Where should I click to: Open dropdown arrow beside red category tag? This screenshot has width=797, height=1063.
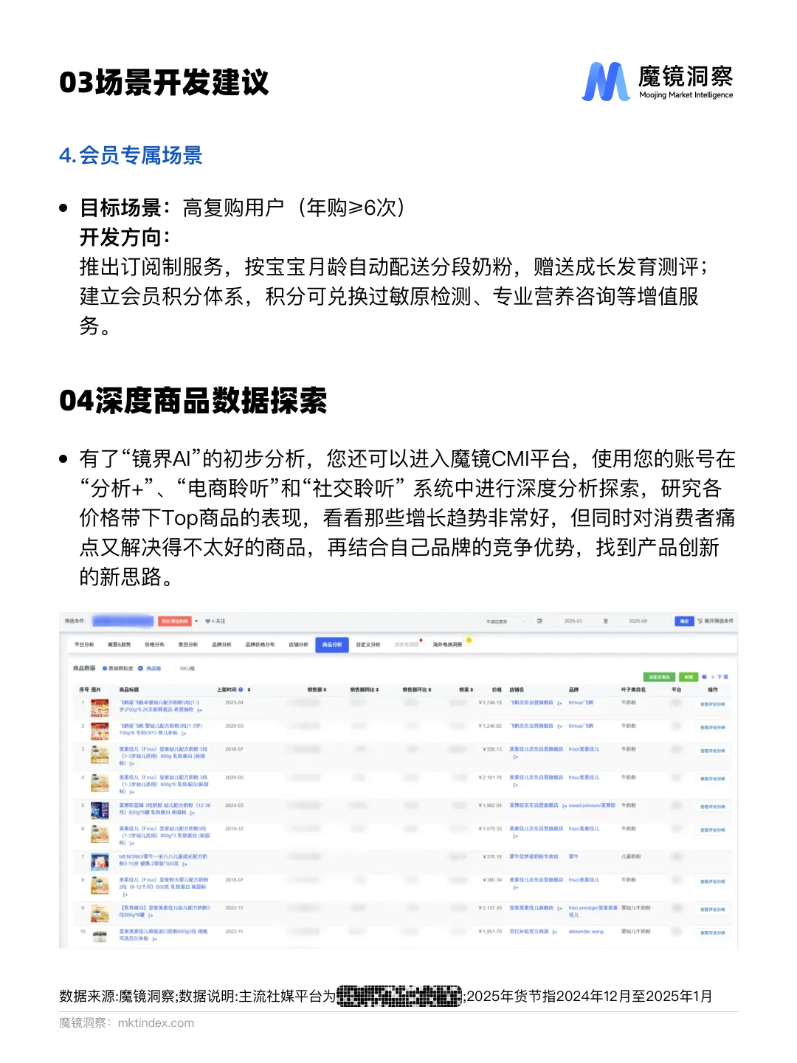click(x=196, y=622)
